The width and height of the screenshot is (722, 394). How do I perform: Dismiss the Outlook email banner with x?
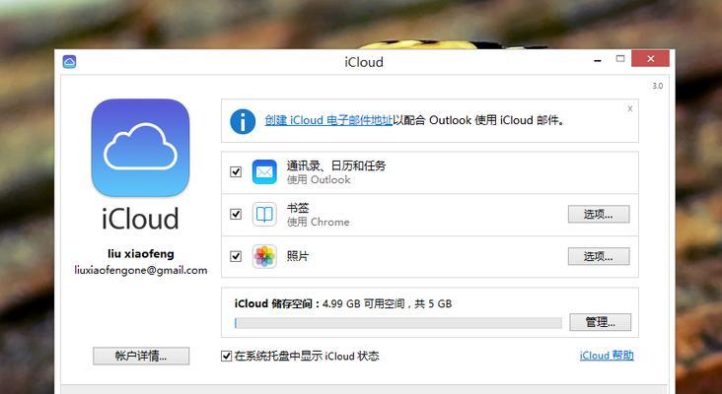(x=630, y=108)
